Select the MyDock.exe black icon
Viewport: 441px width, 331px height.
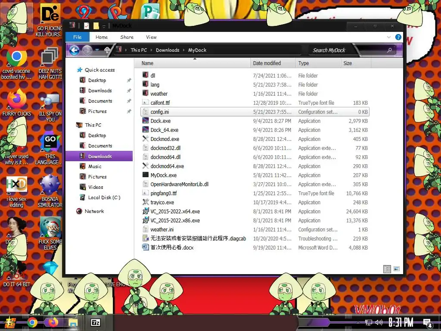(146, 175)
